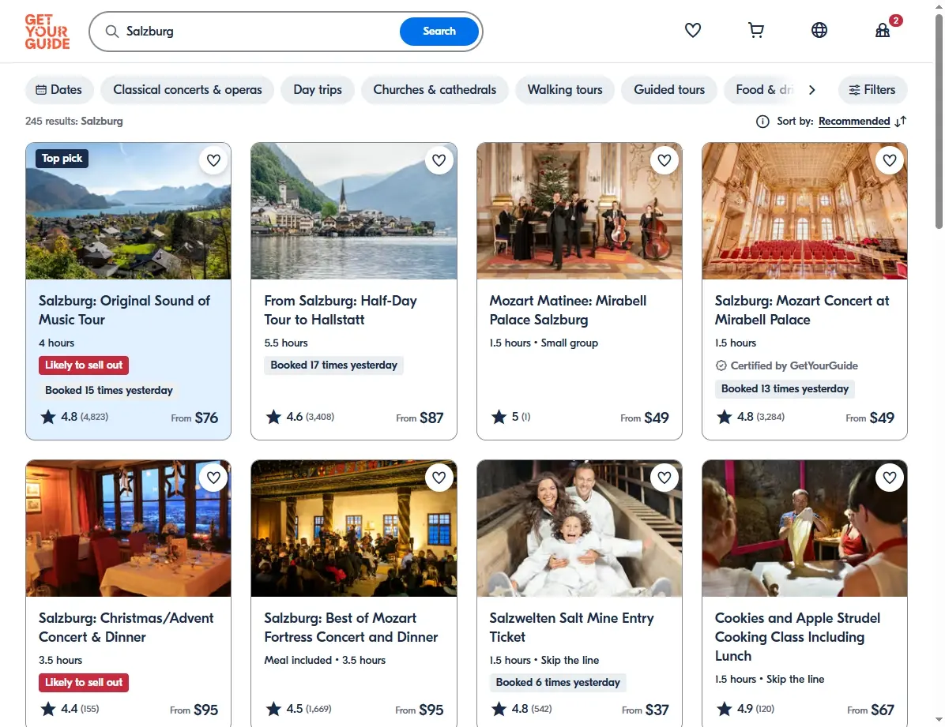Click the From $76 price

click(x=194, y=418)
